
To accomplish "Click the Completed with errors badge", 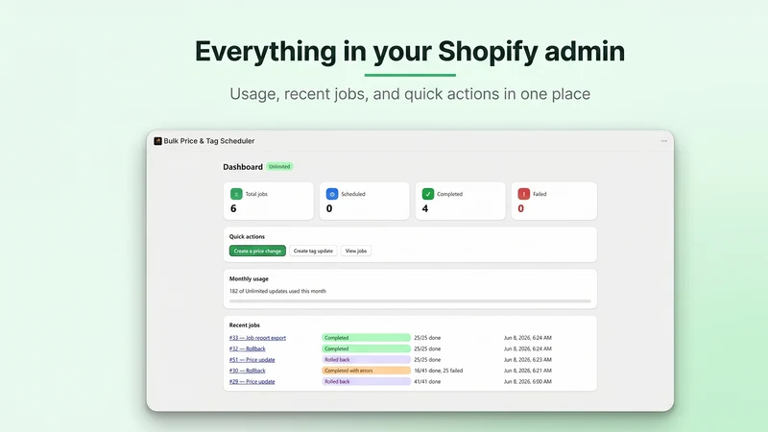I will click(x=366, y=371).
